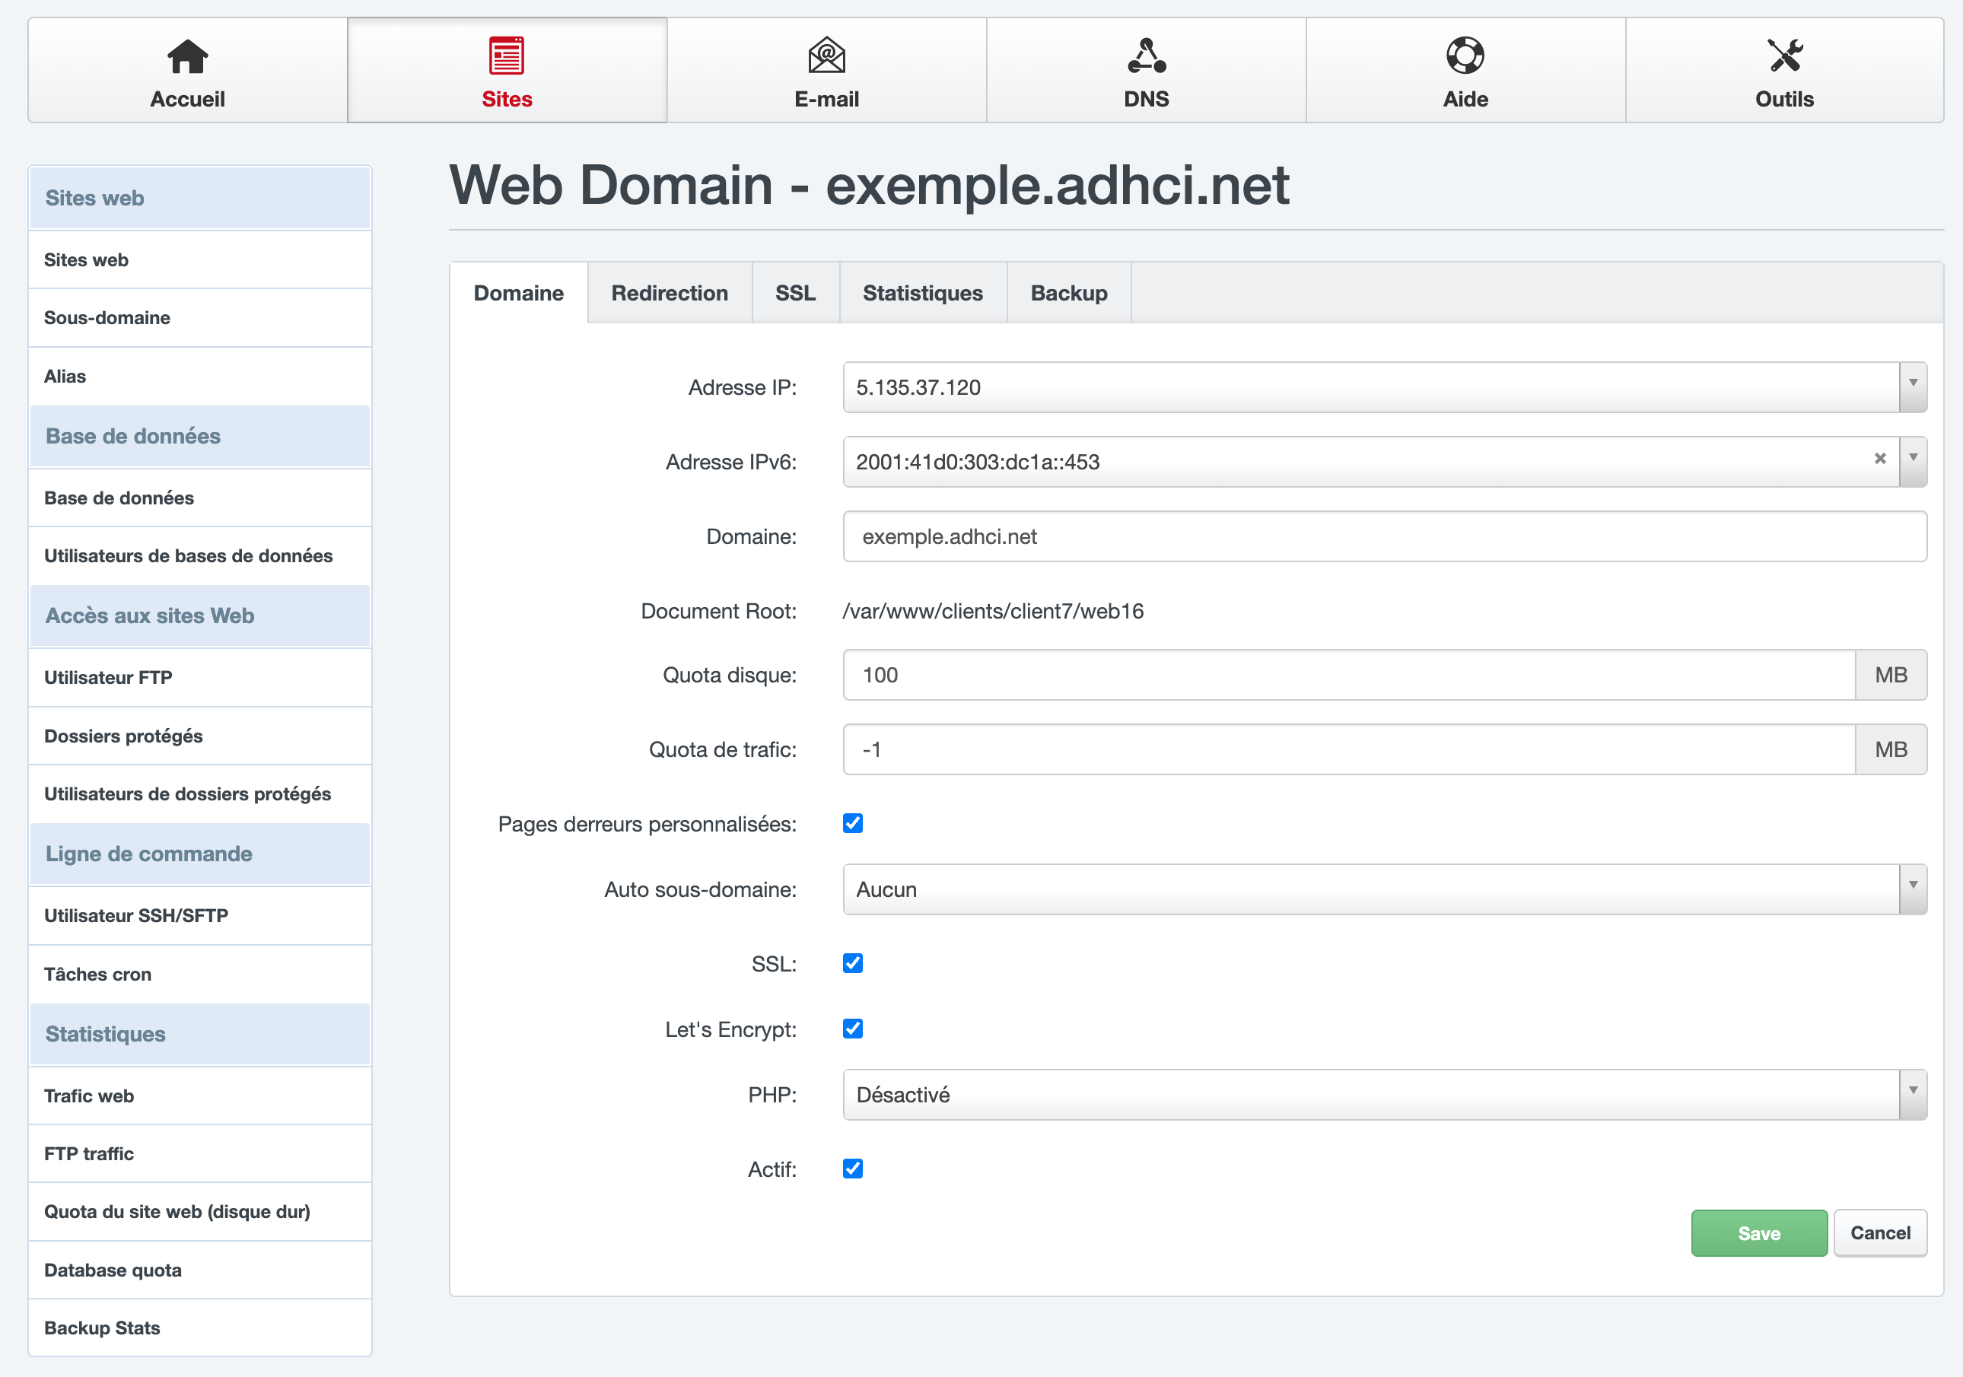Disable Let's Encrypt
This screenshot has height=1377, width=1963.
pos(852,1029)
